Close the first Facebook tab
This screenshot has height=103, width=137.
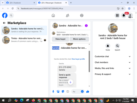point(34,3)
